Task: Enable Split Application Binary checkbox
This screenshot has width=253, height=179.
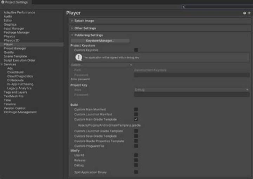Action: tap(136, 172)
